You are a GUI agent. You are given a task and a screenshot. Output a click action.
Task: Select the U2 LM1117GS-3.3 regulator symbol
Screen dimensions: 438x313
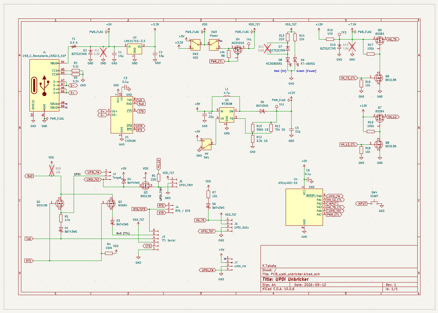(x=135, y=49)
